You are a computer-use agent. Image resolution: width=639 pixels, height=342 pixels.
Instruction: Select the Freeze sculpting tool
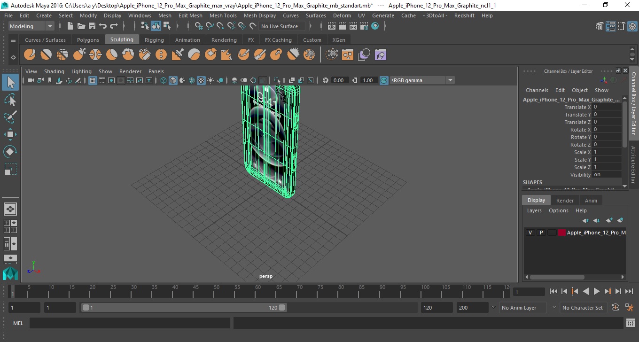309,55
